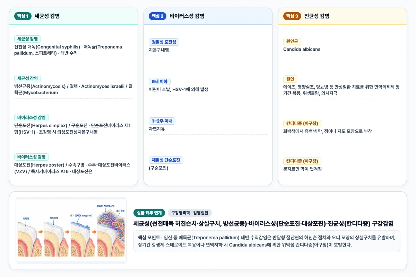Select the 에이즈, 영양실조, 당뇨병 description text

[x=341, y=90]
